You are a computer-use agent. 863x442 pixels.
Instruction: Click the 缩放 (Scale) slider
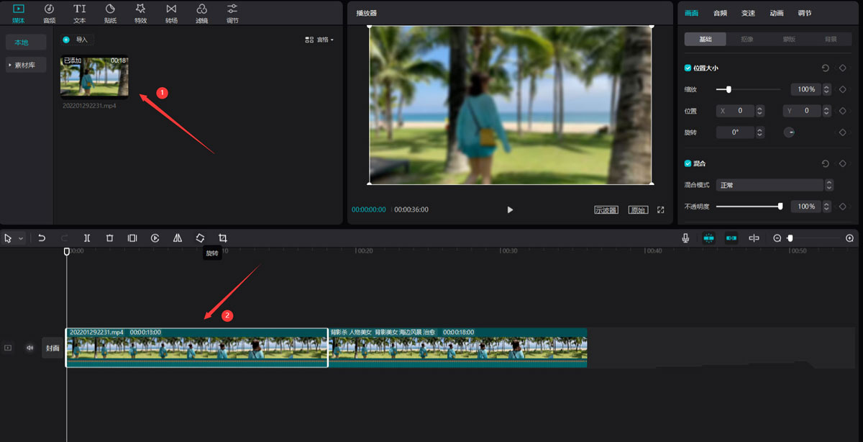pos(748,89)
